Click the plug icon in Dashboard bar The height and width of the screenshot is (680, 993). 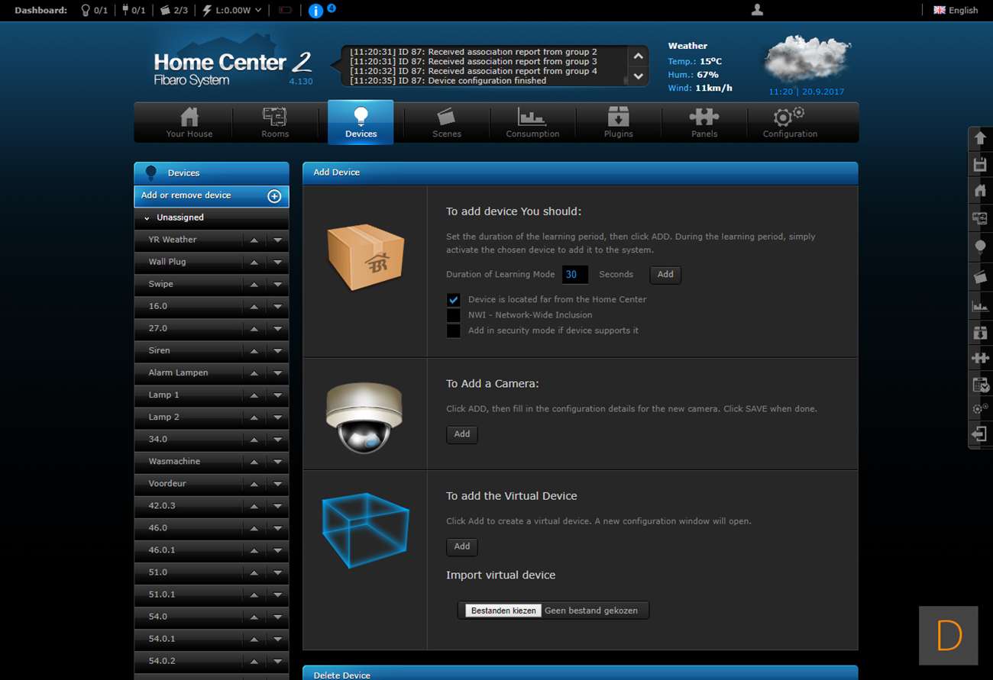(125, 11)
